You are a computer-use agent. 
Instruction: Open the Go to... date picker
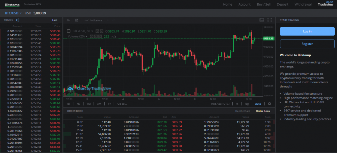tap(122, 104)
